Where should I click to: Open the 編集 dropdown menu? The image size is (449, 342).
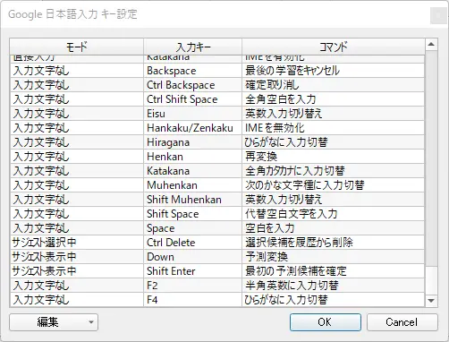54,322
